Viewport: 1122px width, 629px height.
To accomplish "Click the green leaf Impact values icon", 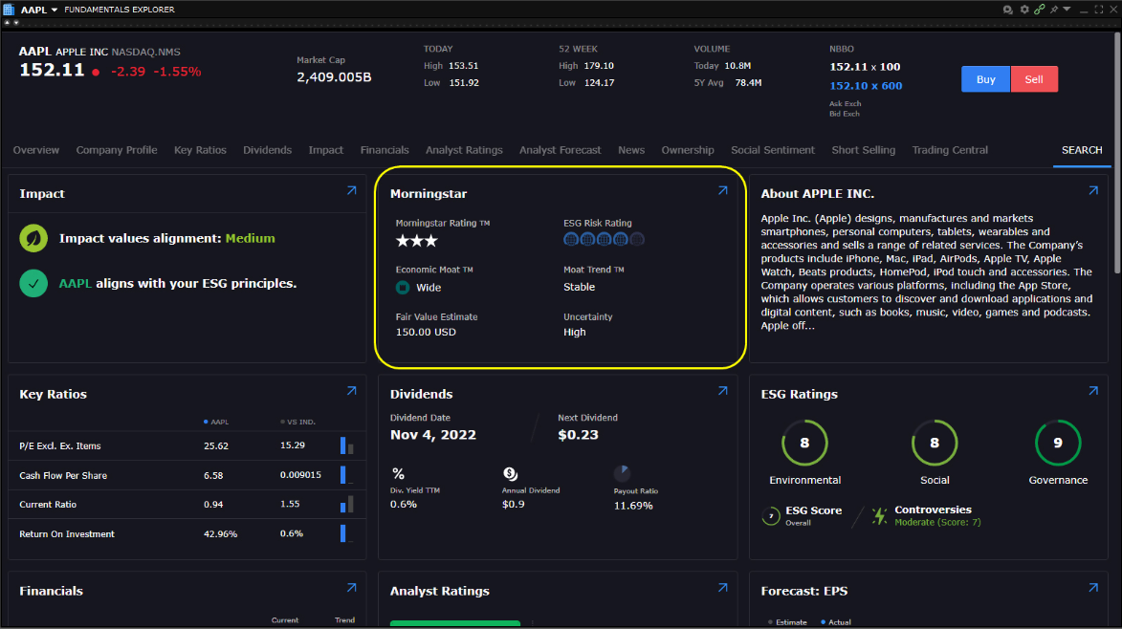I will [x=33, y=239].
